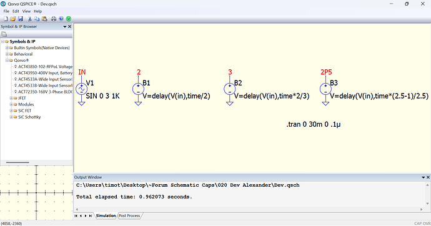This screenshot has width=431, height=226.
Task: Click symbol browser horizontal scrollbar thumb
Action: click(17, 162)
